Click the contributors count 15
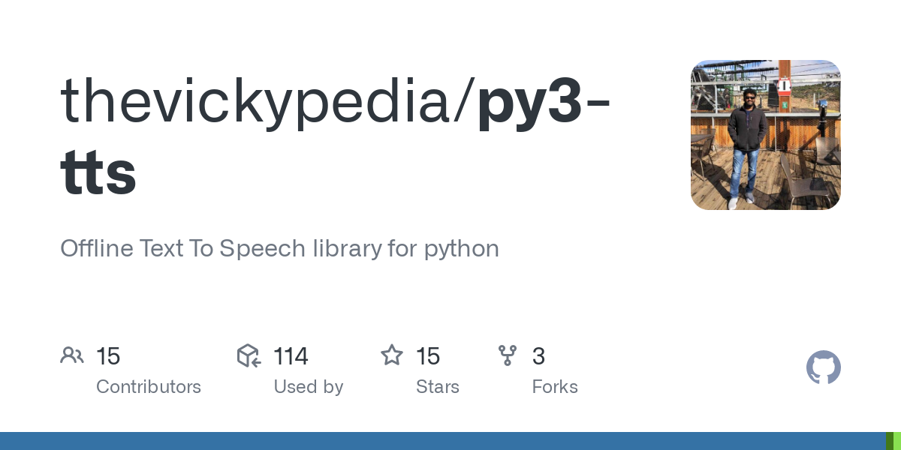 108,356
